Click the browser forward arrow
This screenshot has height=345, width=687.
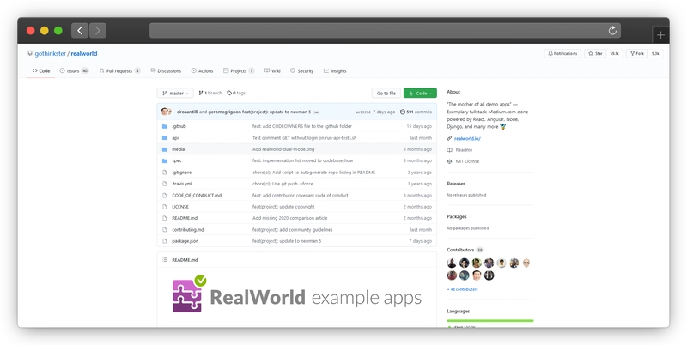(98, 31)
